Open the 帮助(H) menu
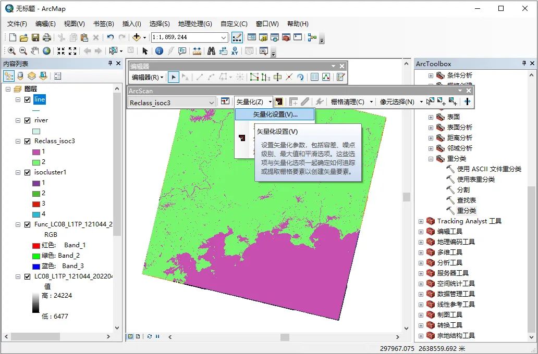The height and width of the screenshot is (354, 538). 298,23
